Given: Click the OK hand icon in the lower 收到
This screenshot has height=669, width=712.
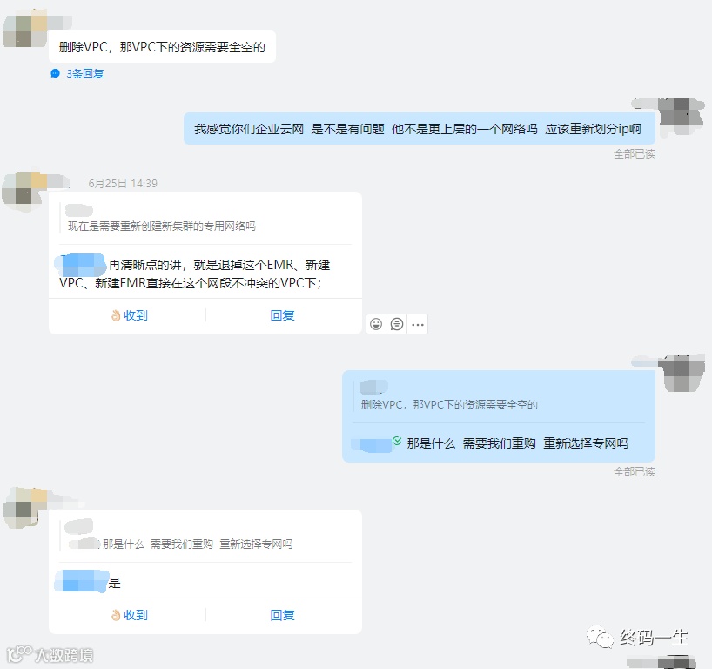Looking at the screenshot, I should point(116,615).
